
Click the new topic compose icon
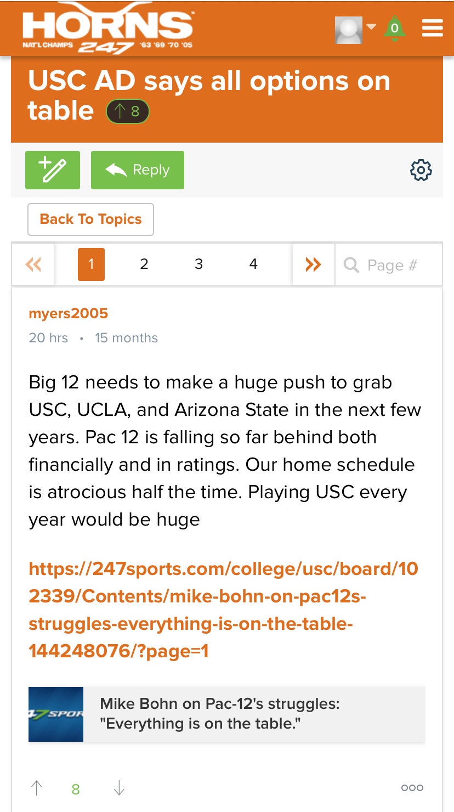(53, 170)
